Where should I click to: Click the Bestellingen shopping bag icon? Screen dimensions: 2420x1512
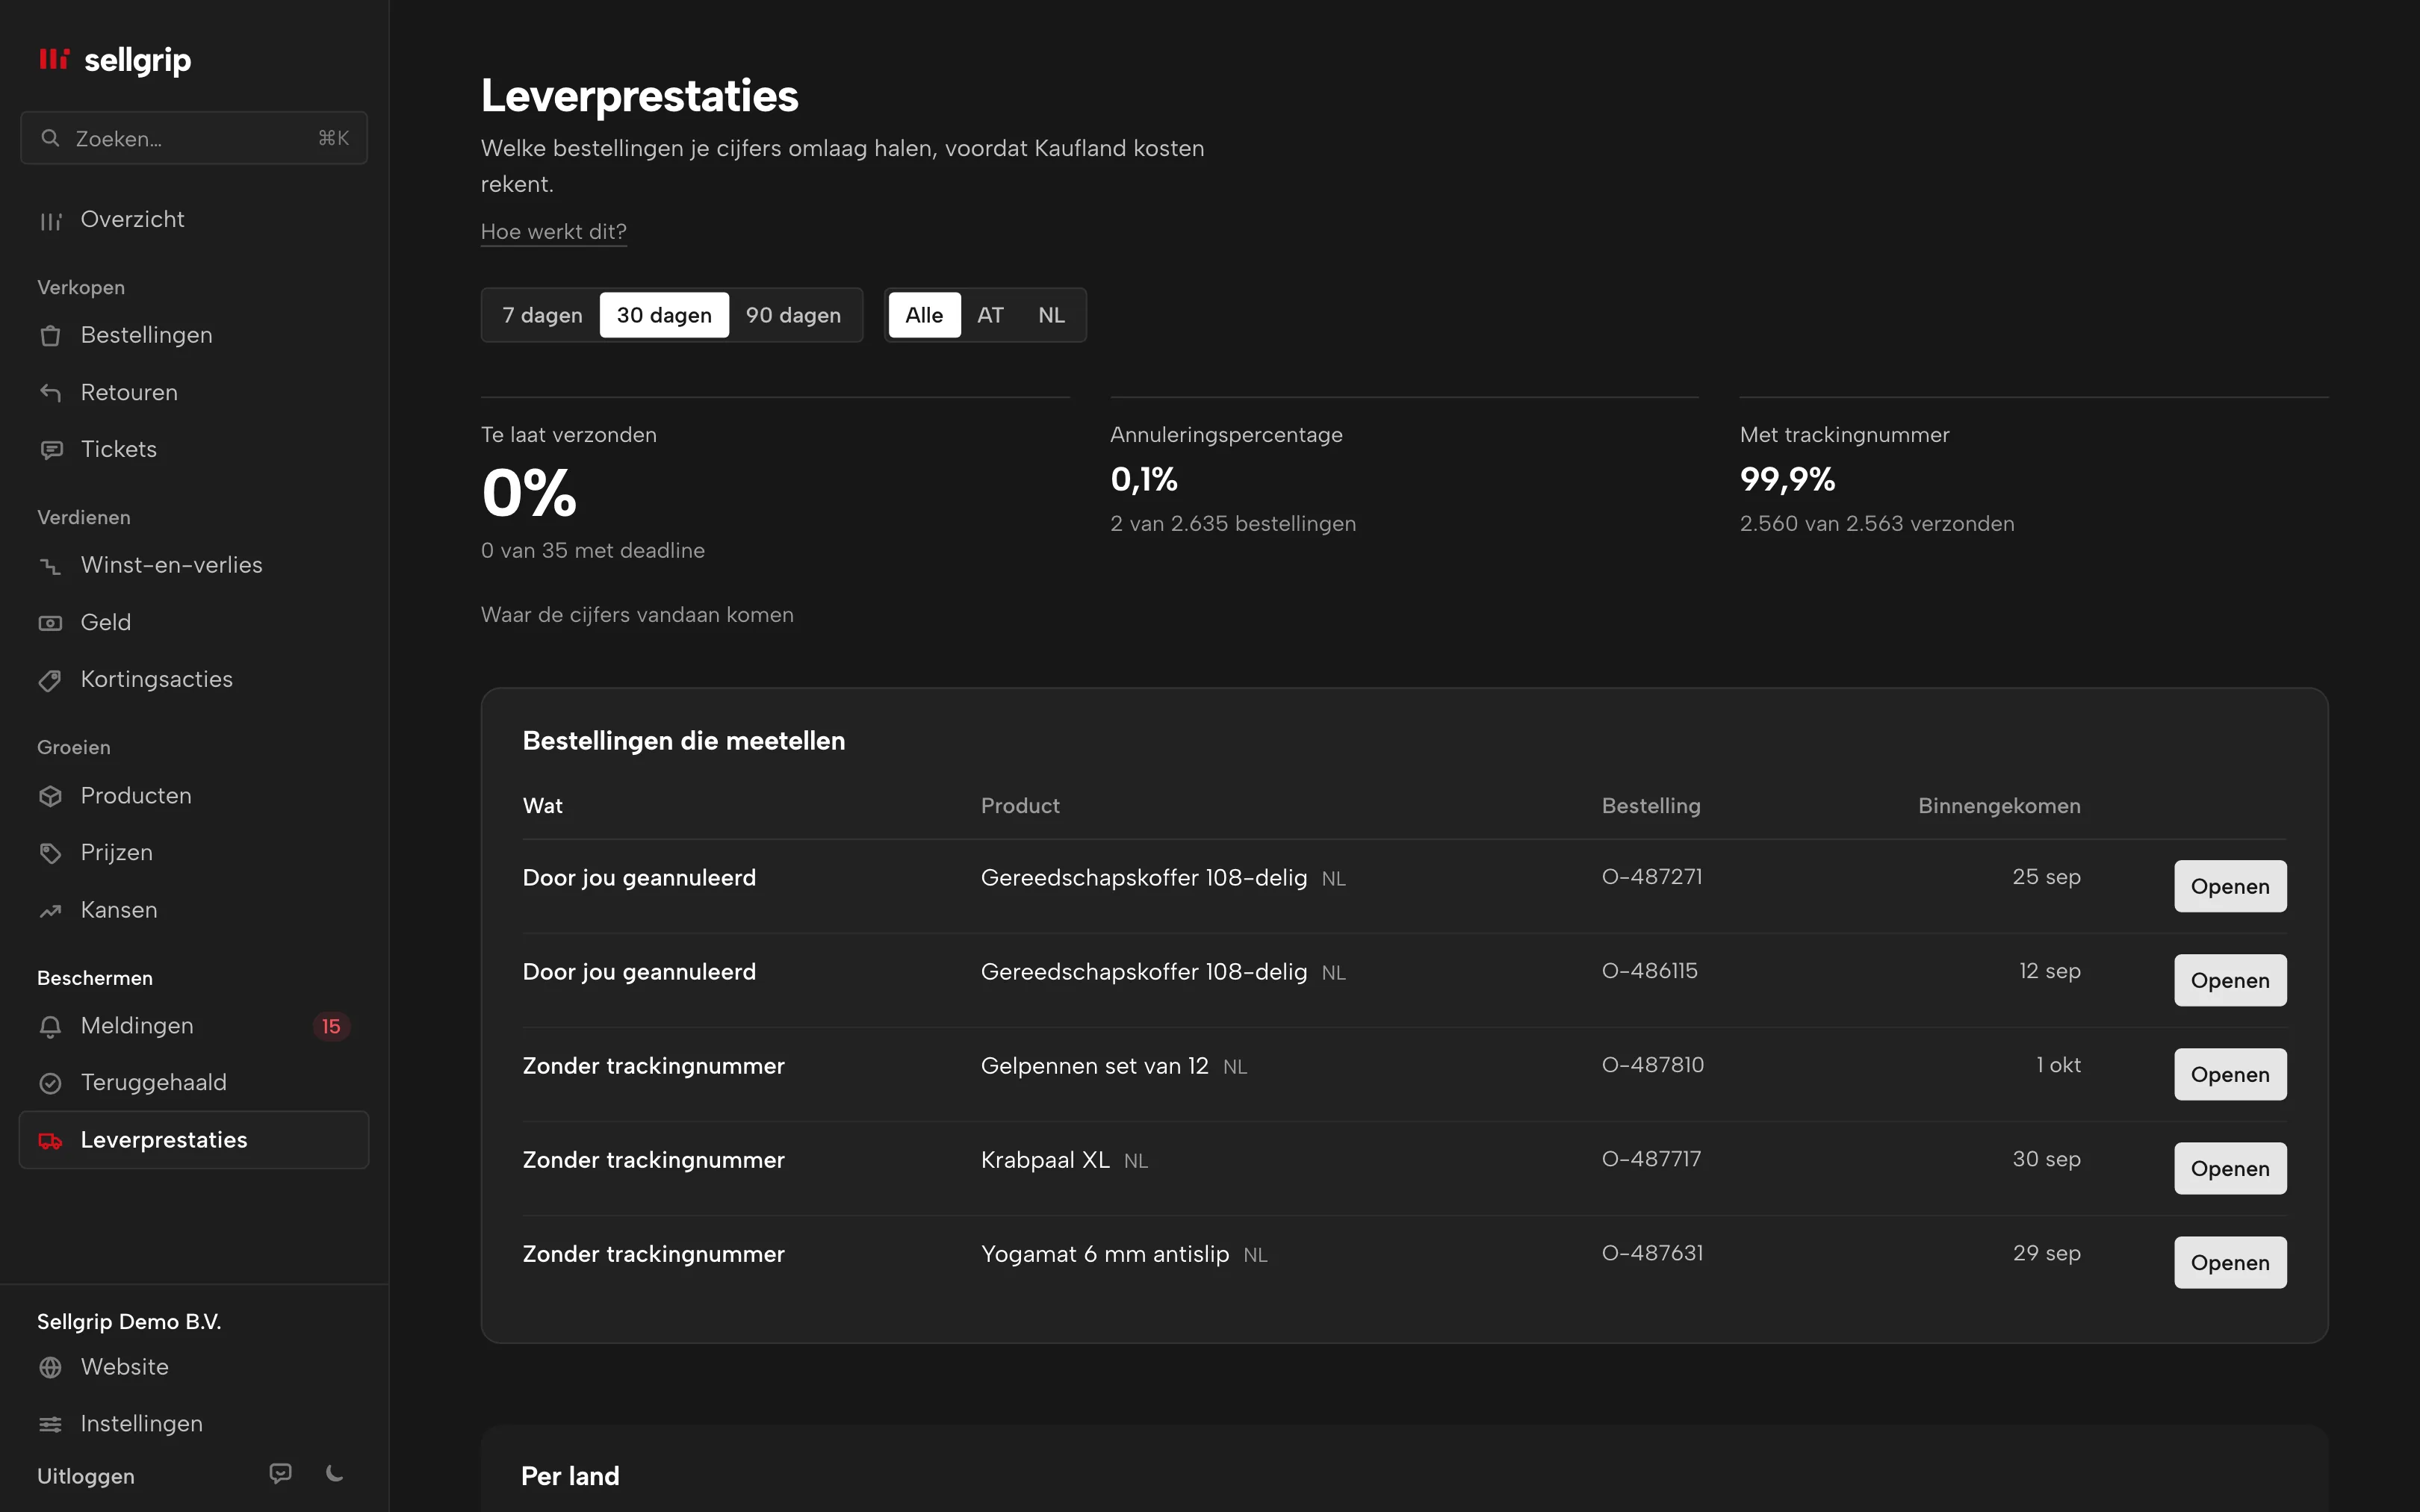coord(50,336)
